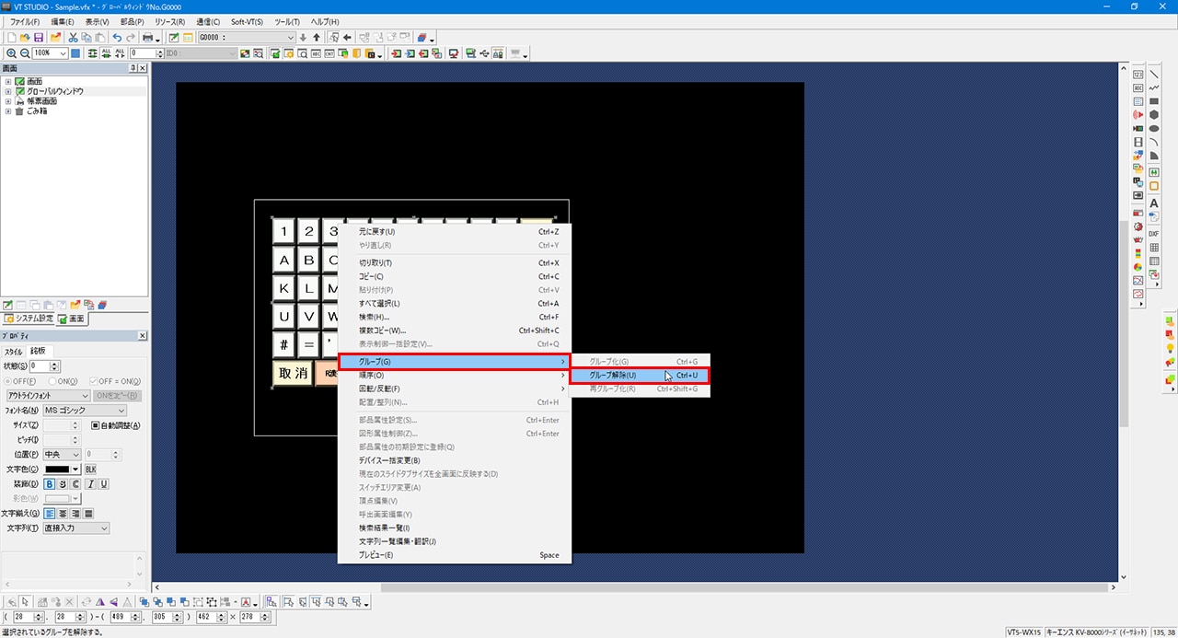Viewport: 1178px width, 638px height.
Task: Open the フォント名 MS ゴシック dropdown
Action: [x=85, y=411]
